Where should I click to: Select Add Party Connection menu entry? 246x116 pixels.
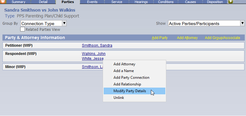tap(134, 78)
